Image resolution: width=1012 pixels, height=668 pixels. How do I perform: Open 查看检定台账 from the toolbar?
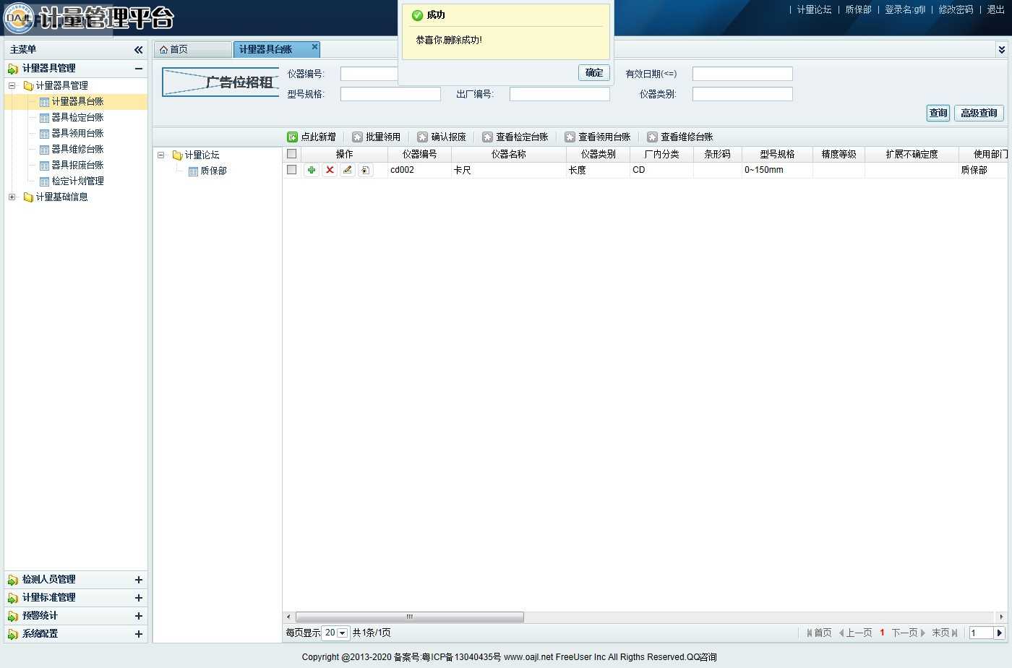(515, 137)
